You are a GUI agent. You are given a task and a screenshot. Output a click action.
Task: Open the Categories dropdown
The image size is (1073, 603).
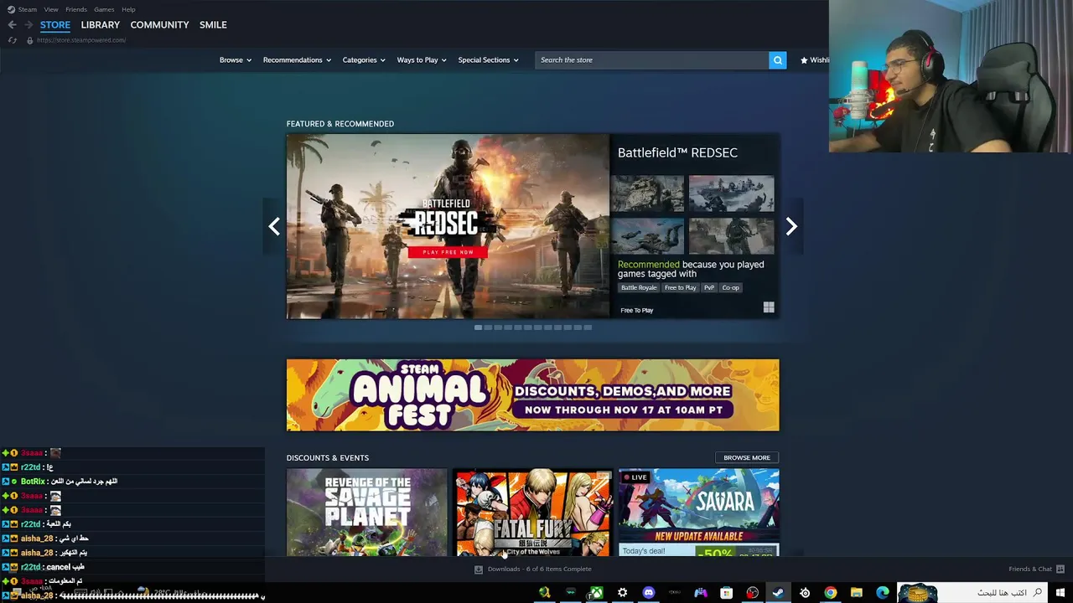click(x=364, y=60)
